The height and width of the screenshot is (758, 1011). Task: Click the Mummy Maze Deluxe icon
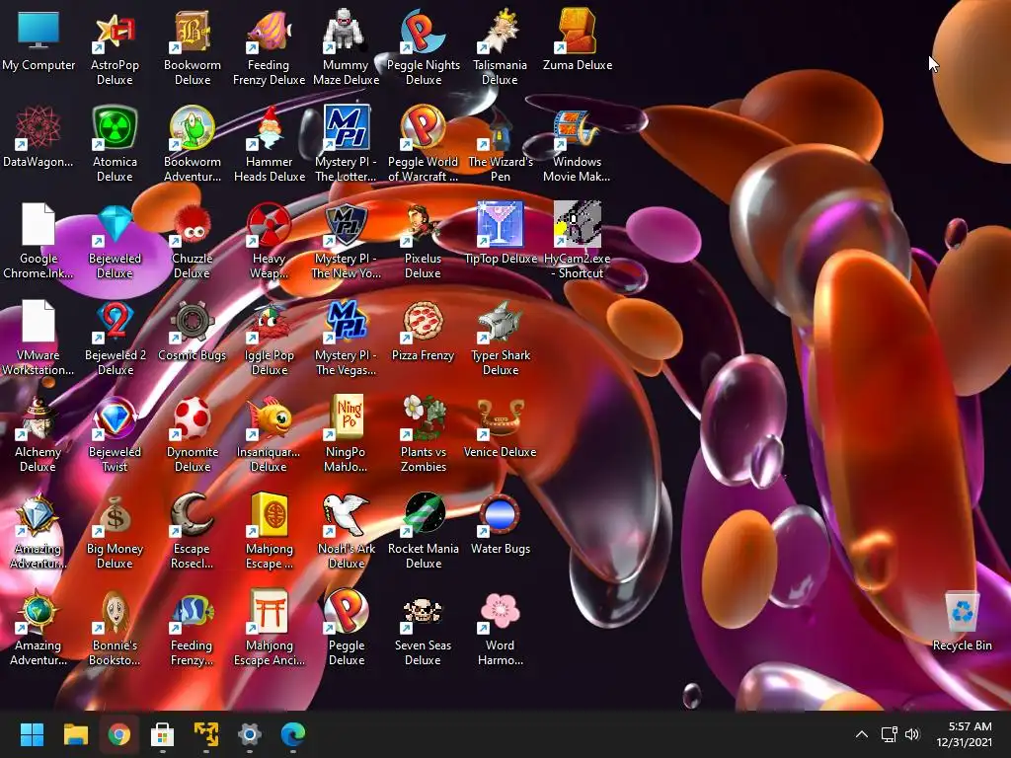[x=347, y=31]
